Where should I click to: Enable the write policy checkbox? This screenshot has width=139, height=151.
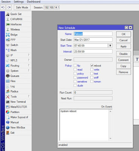click(x=92, y=69)
